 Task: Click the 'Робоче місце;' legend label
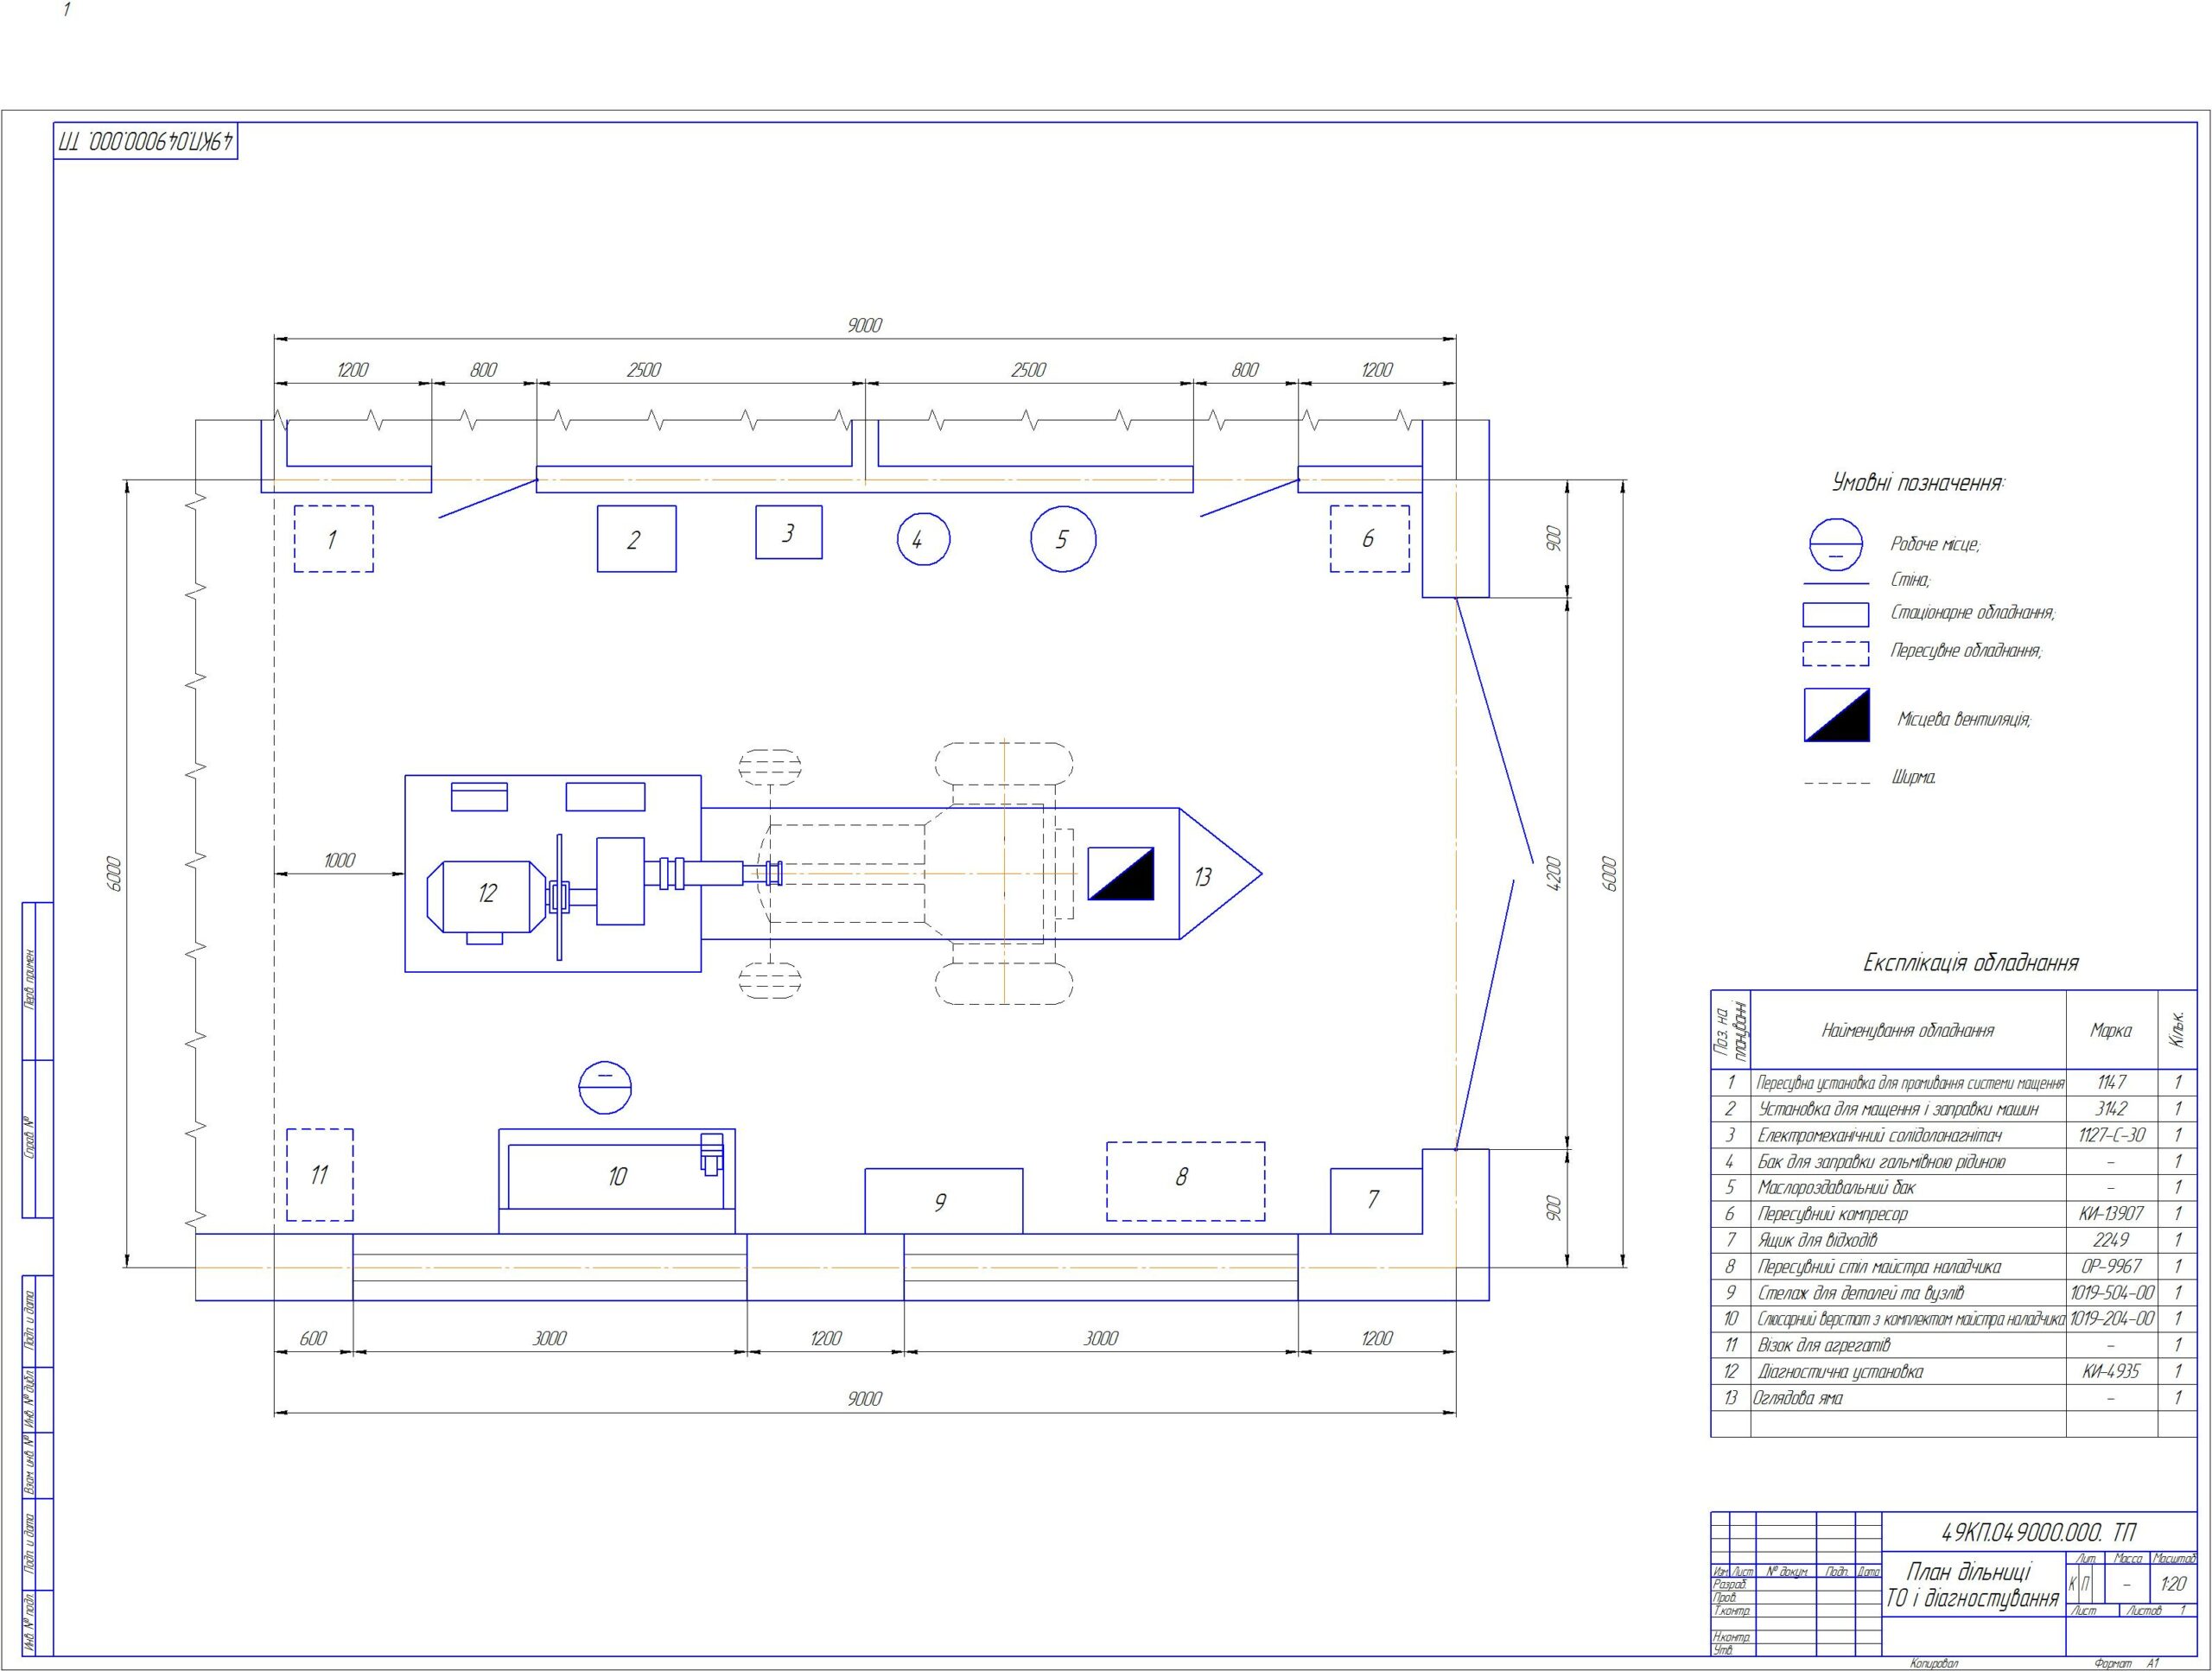point(1935,544)
